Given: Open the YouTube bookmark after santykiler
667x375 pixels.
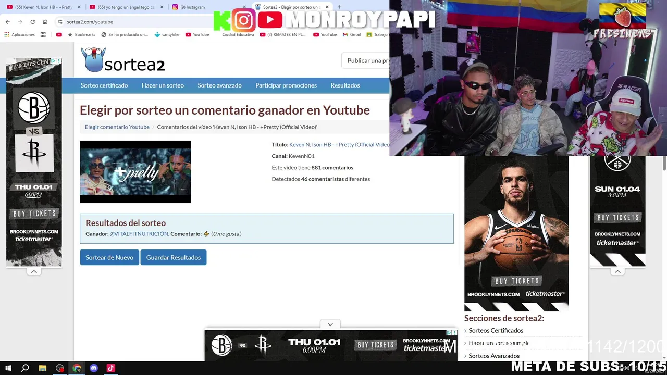Looking at the screenshot, I should (x=197, y=35).
